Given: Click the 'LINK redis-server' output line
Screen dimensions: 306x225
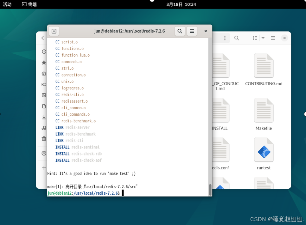Looking at the screenshot, I should pos(73,127).
